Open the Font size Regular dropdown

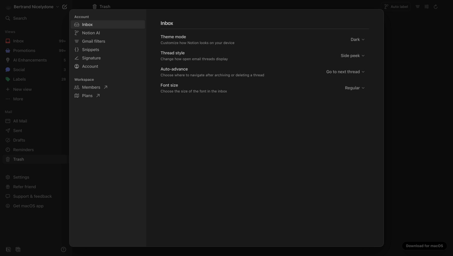point(354,88)
